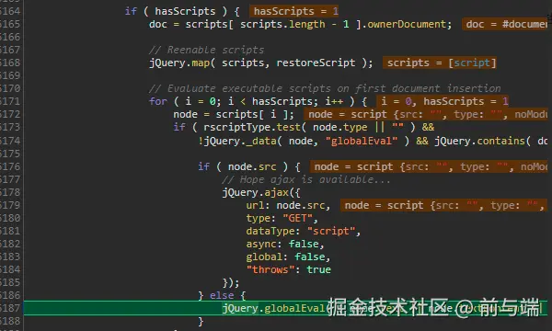Click 'async: false,' on line 5182

click(x=285, y=244)
